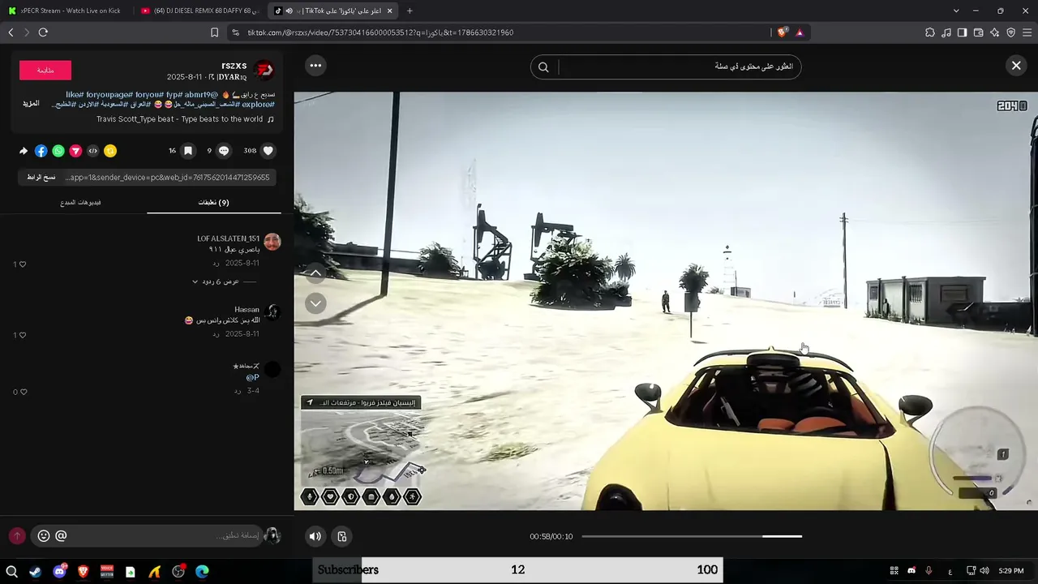Screen dimensions: 1038x584
Task: Open Steam from the taskbar
Action: [35, 571]
